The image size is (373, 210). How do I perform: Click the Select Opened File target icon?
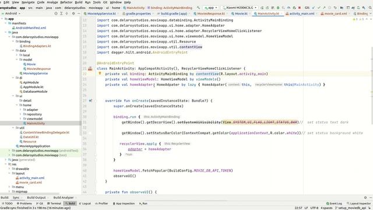[56, 13]
